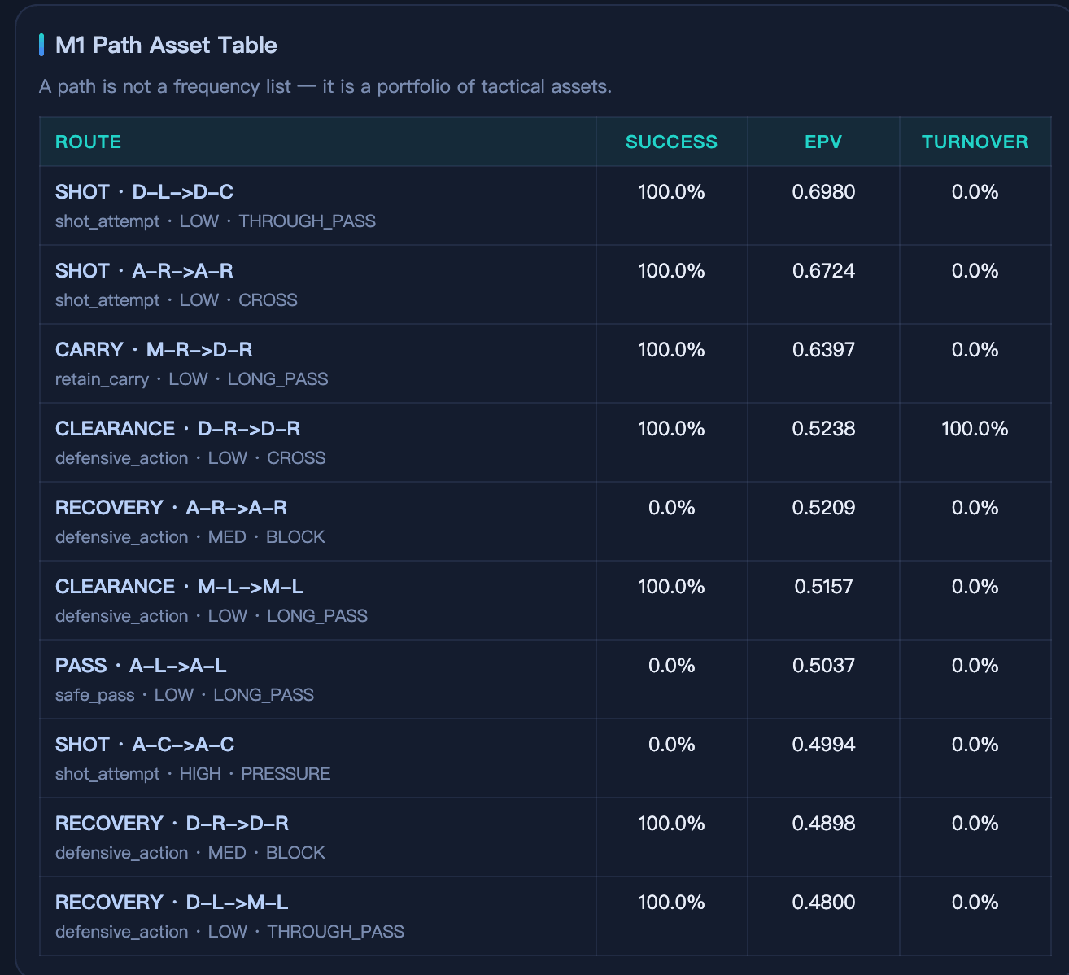Click the PASS · A-L->A-L route
The image size is (1069, 975).
pos(141,666)
